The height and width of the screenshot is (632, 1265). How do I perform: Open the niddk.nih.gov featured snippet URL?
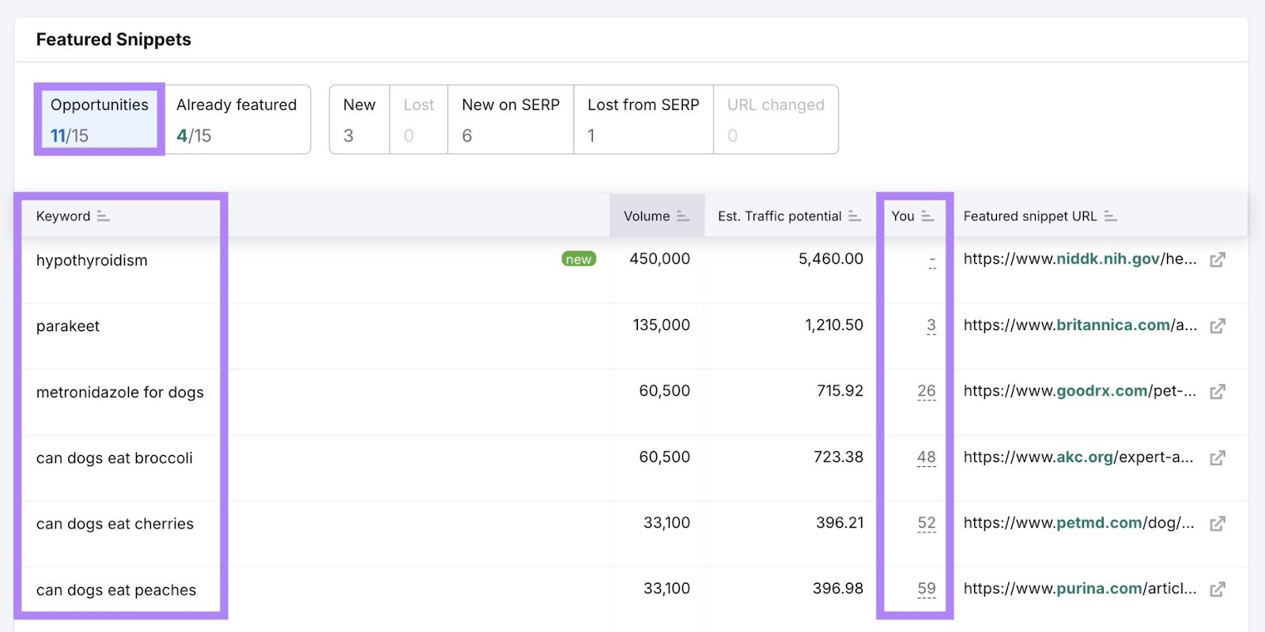(1079, 259)
